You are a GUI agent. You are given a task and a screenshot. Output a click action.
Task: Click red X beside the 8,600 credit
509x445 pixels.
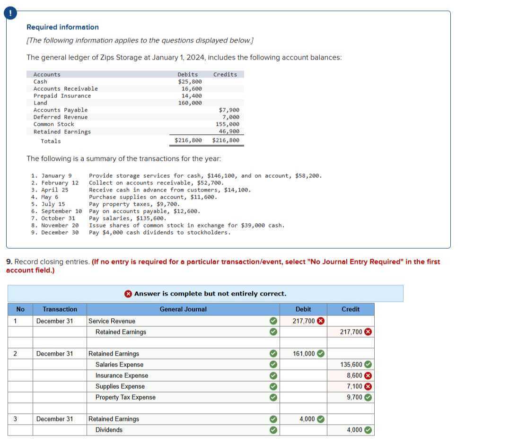[x=368, y=375]
